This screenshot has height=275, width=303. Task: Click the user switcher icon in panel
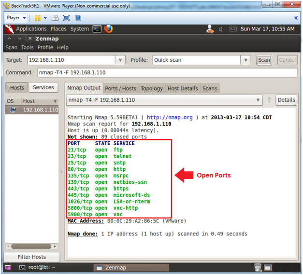pos(210,29)
